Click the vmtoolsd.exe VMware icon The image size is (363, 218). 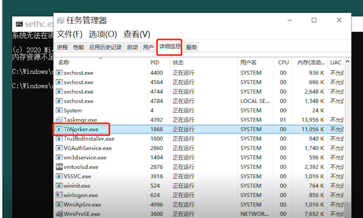pos(59,167)
